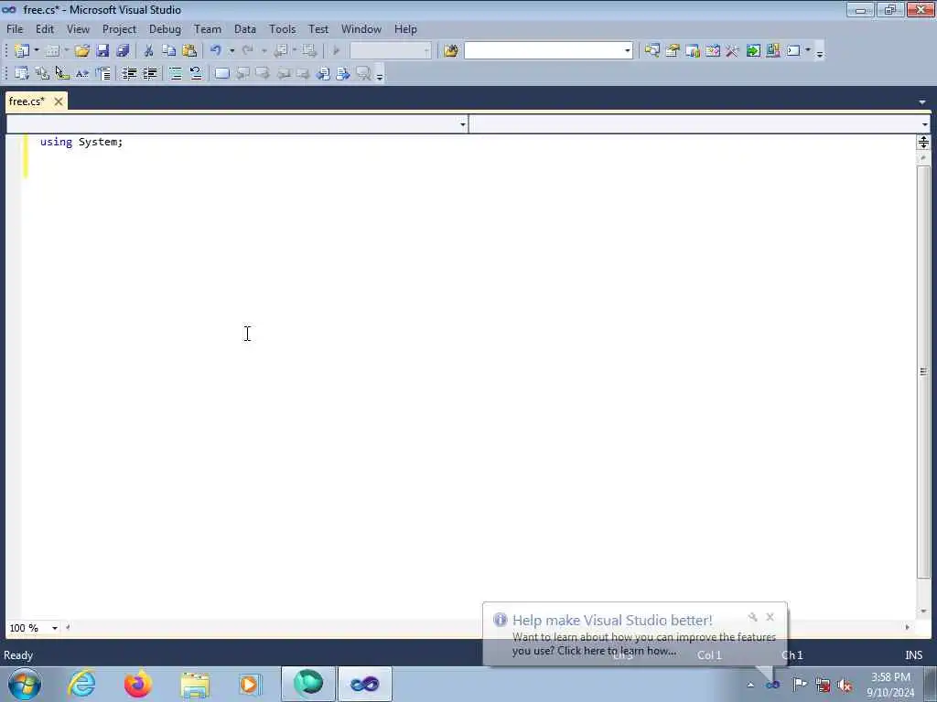937x702 pixels.
Task: Open Internet Explorer from the taskbar
Action: [81, 684]
